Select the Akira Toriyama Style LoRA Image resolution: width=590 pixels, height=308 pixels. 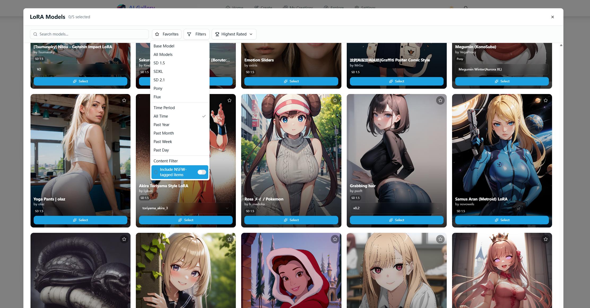[186, 220]
